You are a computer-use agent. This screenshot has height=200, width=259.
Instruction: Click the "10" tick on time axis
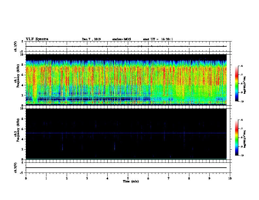click(x=230, y=178)
